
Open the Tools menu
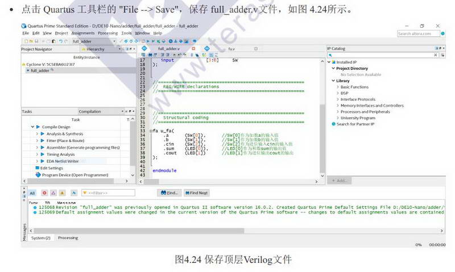tap(126, 33)
